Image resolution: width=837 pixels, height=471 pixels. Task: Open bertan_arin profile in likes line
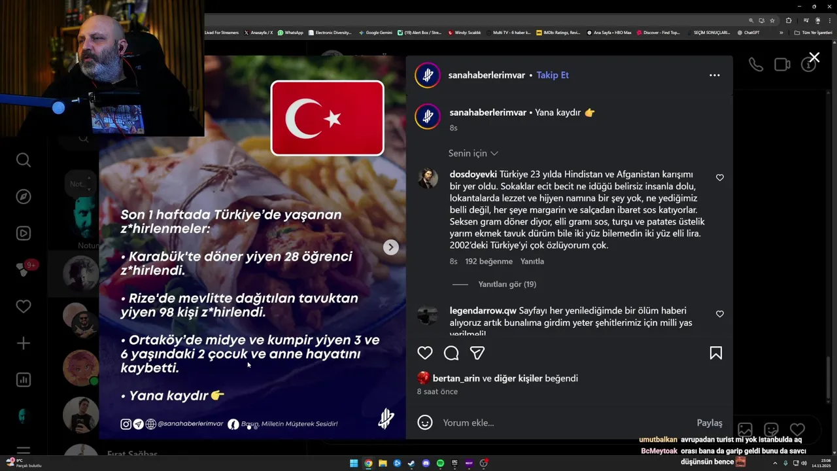[456, 378]
